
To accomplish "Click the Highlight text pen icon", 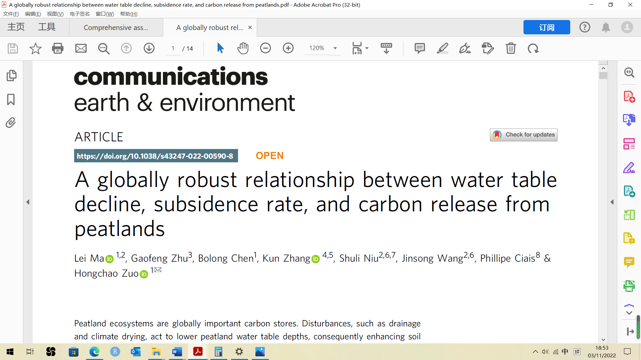I will pyautogui.click(x=442, y=48).
